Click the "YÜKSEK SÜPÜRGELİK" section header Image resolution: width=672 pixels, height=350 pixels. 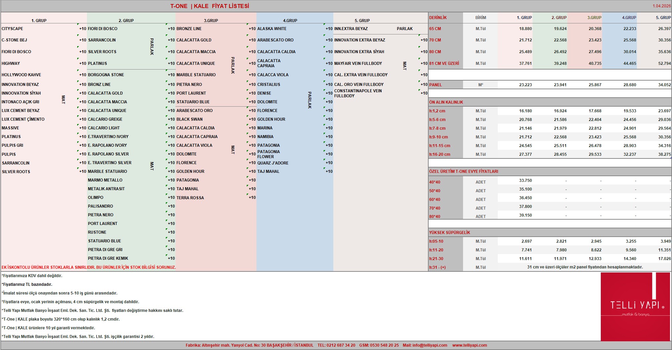coord(450,233)
